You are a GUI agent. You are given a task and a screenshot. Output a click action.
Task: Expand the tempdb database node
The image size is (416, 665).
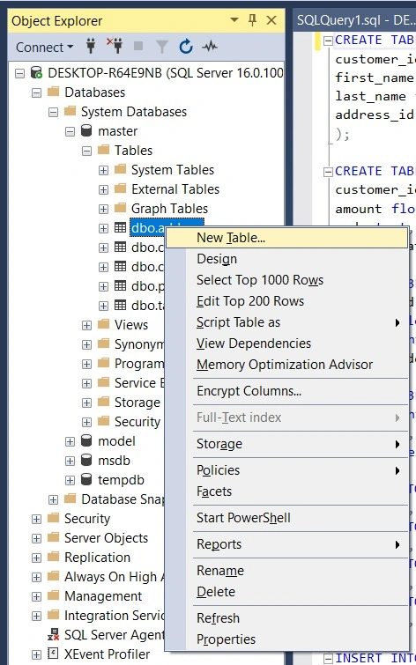point(70,481)
